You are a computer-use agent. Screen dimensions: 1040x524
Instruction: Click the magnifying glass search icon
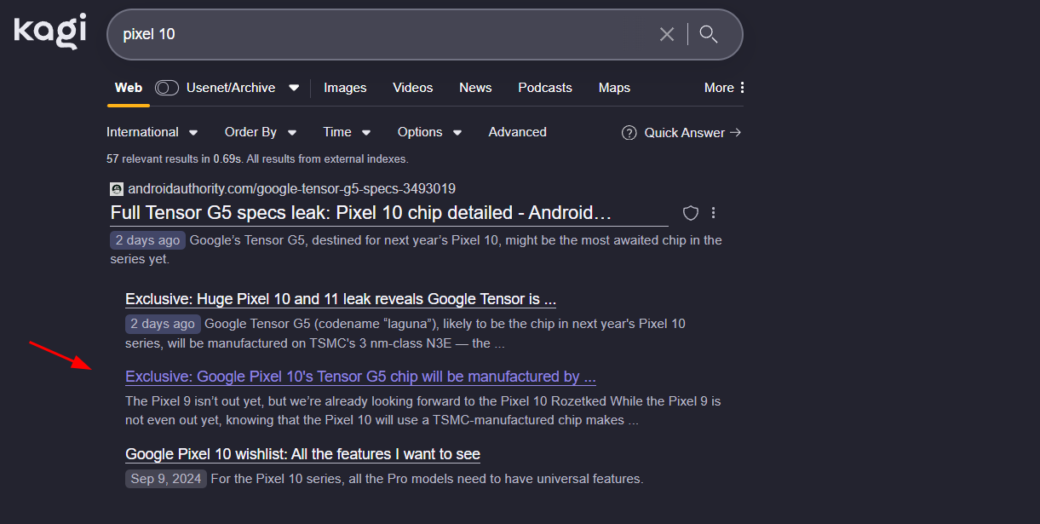coord(708,34)
